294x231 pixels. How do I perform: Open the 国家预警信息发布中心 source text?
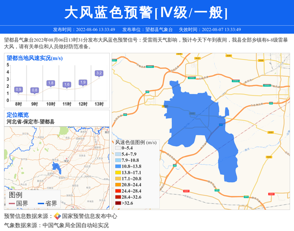click(89, 216)
